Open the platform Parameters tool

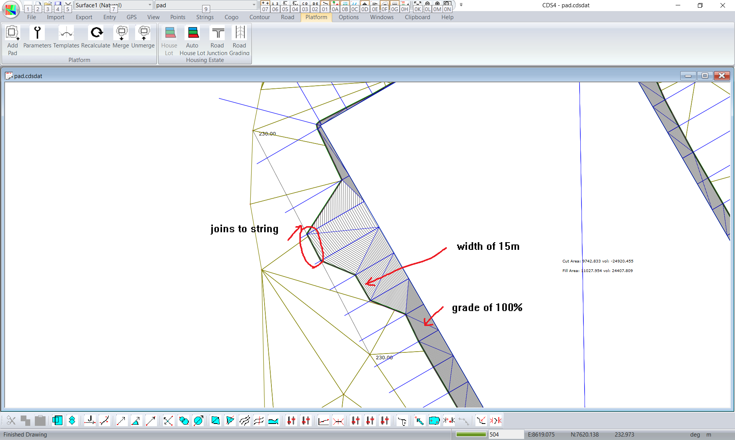coord(37,33)
